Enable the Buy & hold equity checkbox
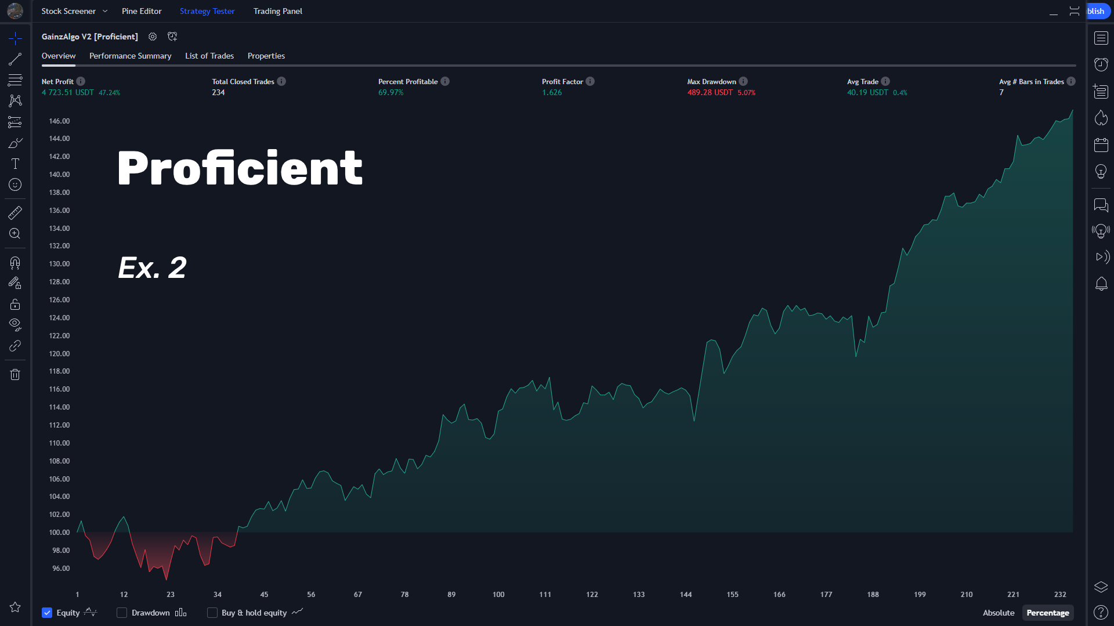The width and height of the screenshot is (1114, 626). click(x=212, y=613)
